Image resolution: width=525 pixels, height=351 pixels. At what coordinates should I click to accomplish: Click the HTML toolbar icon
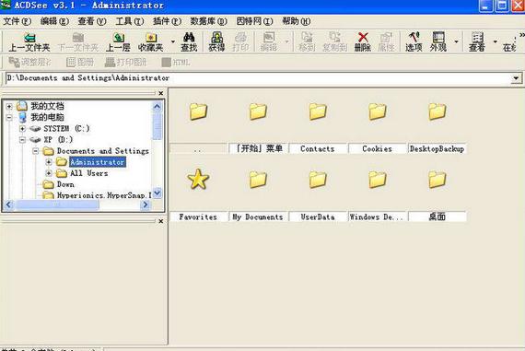(x=176, y=63)
